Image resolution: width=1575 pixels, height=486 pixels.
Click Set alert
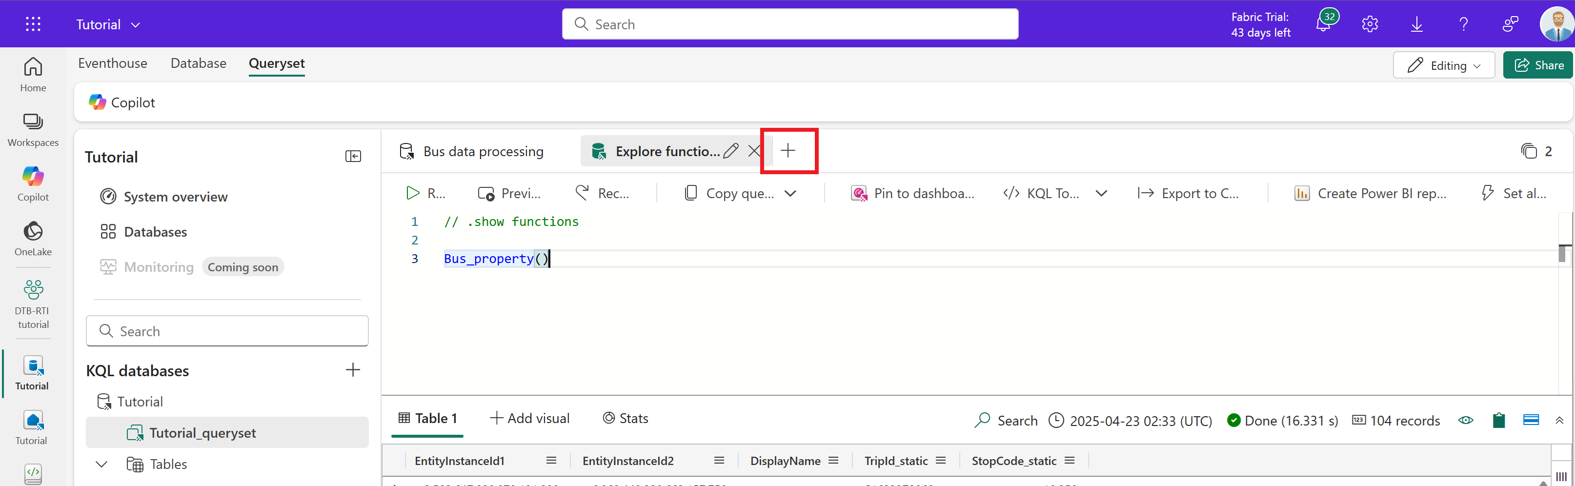tap(1514, 193)
